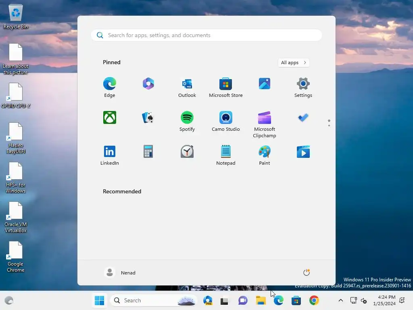The height and width of the screenshot is (310, 413).
Task: Open the Microsoft To Do checkmark icon
Action: coord(303,117)
